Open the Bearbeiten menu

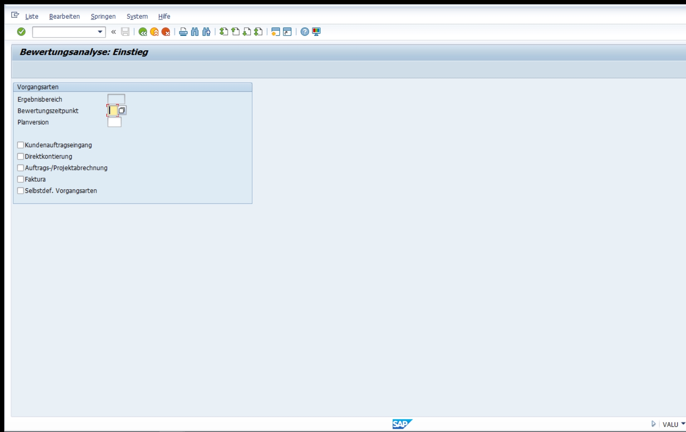click(64, 17)
